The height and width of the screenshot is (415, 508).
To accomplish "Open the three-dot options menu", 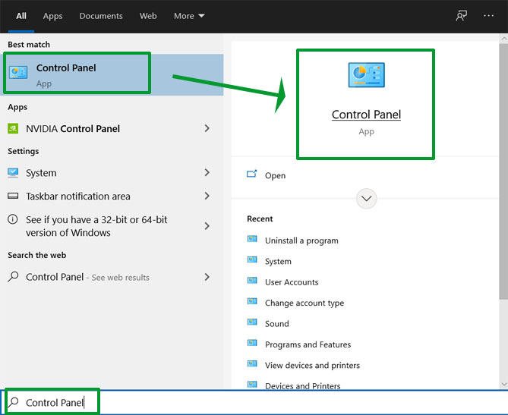I will click(x=488, y=15).
